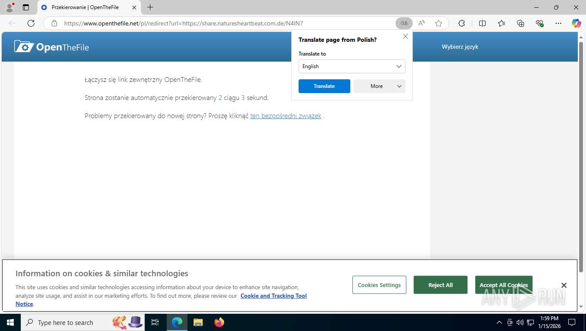
Task: Open File Explorer from taskbar
Action: (198, 322)
